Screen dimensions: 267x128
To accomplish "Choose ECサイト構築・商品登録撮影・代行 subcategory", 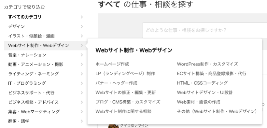I will [212, 74].
